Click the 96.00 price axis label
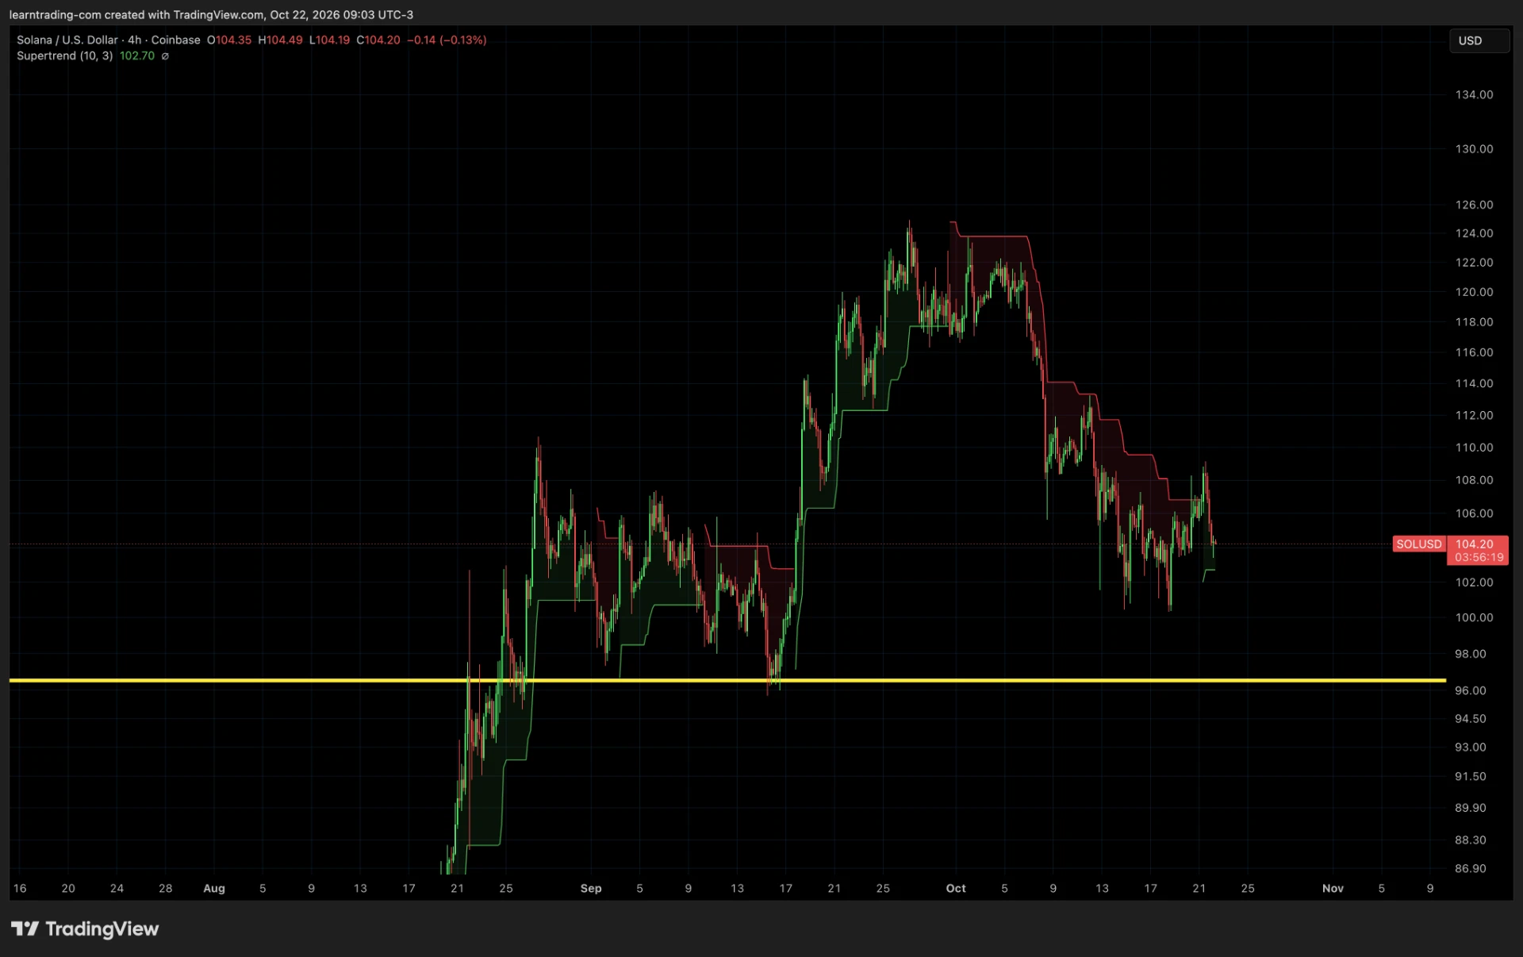This screenshot has height=957, width=1523. [1470, 690]
